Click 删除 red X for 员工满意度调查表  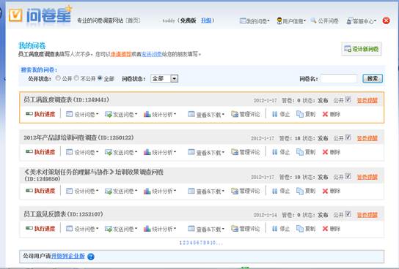point(325,114)
